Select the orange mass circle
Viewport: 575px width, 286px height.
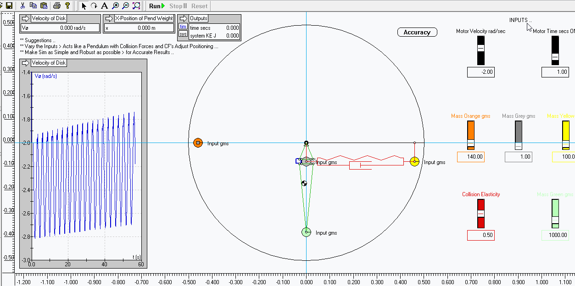[x=198, y=143]
